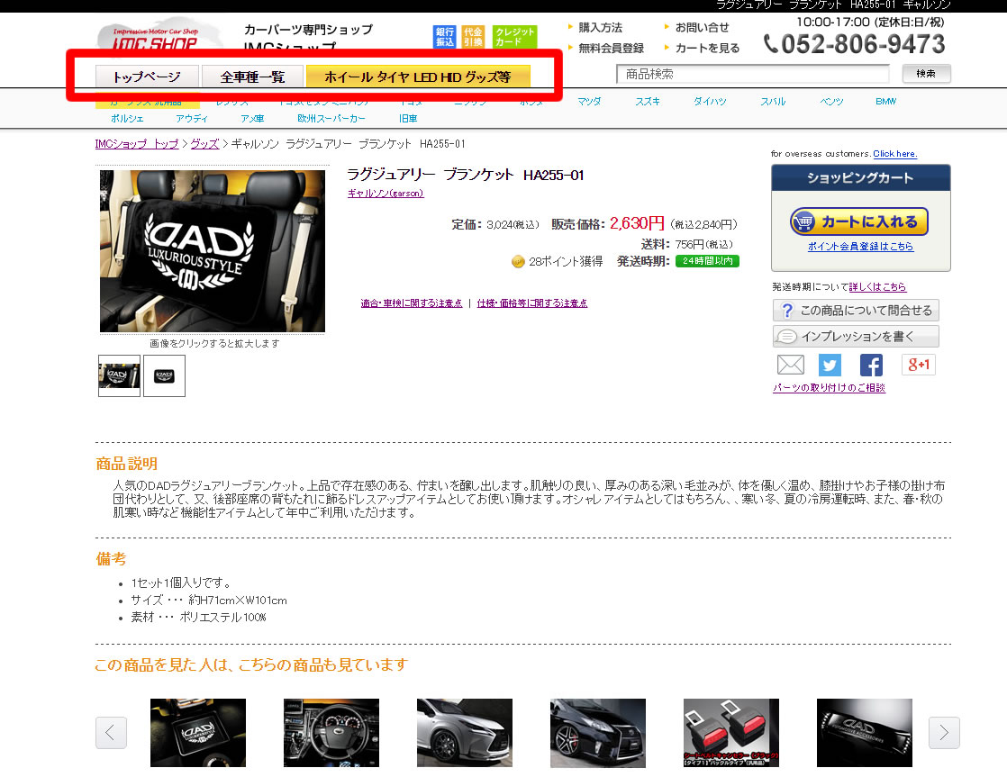
Task: Open overseas customers Click here link
Action: coord(895,153)
